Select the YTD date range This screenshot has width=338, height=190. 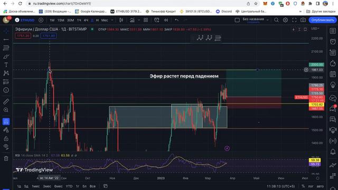pos(69,186)
